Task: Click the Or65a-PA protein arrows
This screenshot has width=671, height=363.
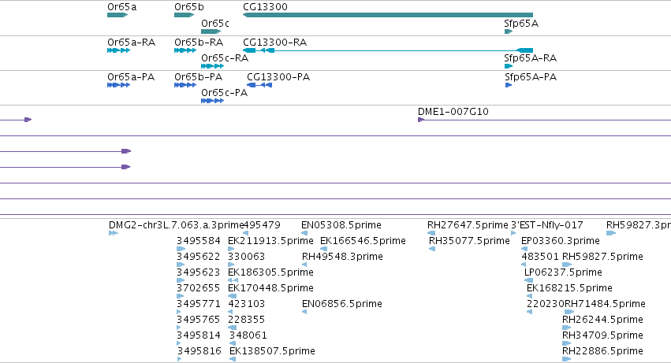Action: click(x=119, y=85)
